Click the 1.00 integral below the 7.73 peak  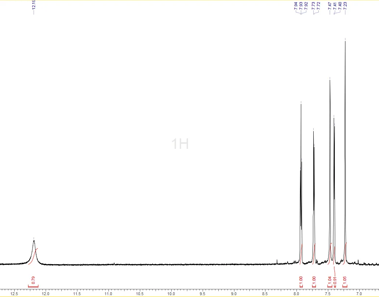(x=314, y=280)
